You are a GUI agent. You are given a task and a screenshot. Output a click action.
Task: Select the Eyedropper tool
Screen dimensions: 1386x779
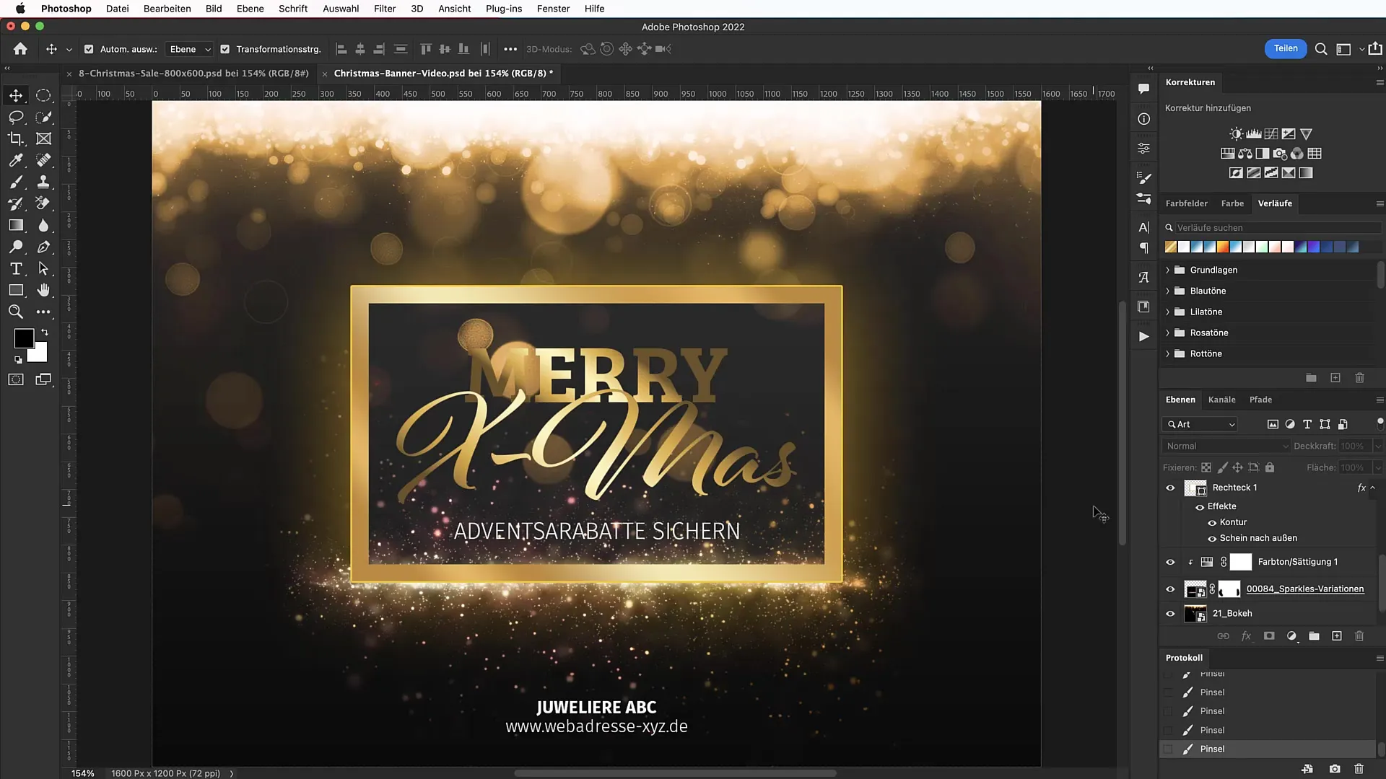point(16,160)
